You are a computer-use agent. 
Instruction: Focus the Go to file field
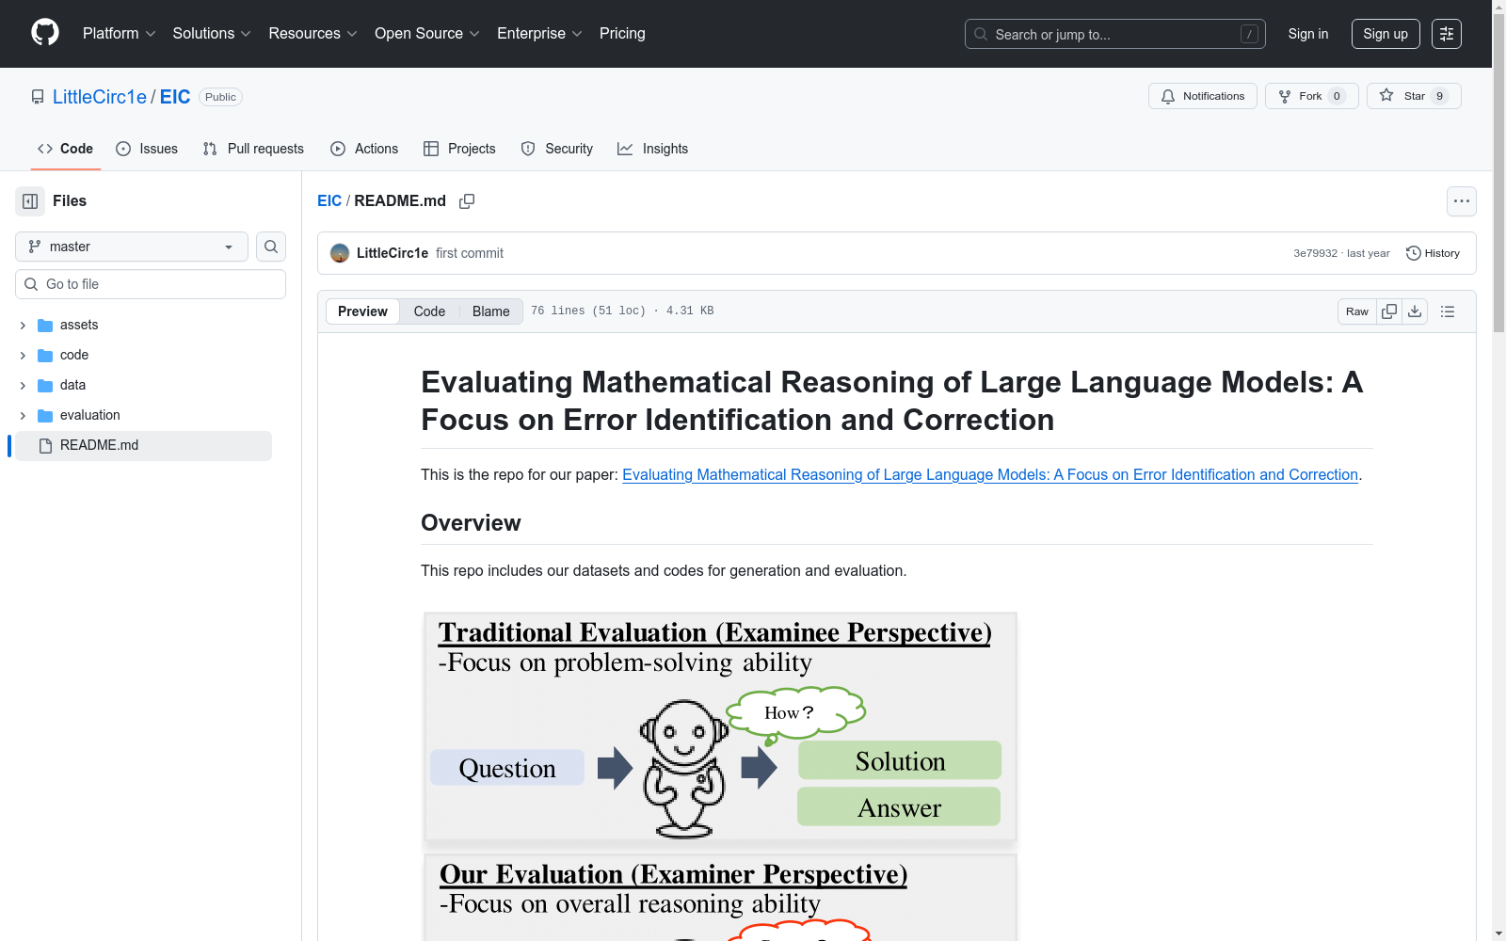point(151,284)
